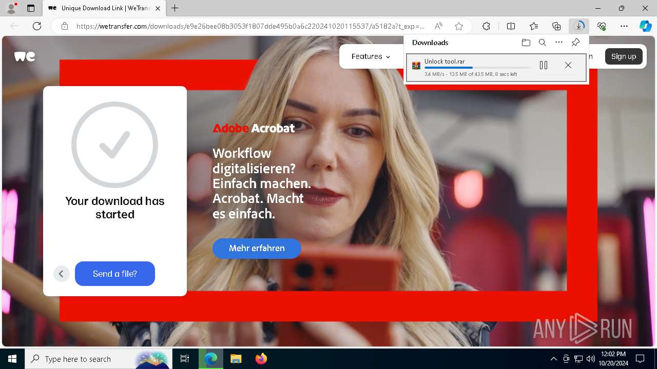Open the Copilot sidebar icon
657x369 pixels.
[x=645, y=26]
